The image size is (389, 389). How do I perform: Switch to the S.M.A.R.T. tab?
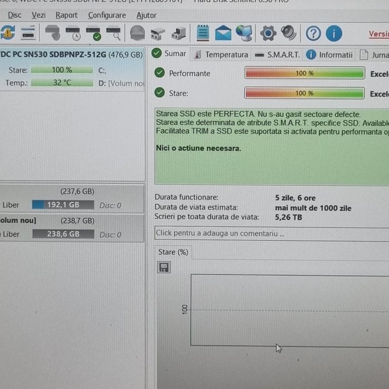277,55
